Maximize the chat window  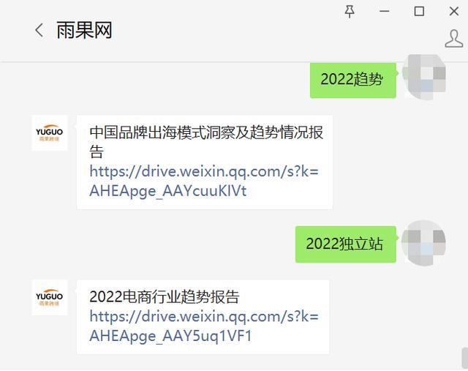click(x=419, y=12)
